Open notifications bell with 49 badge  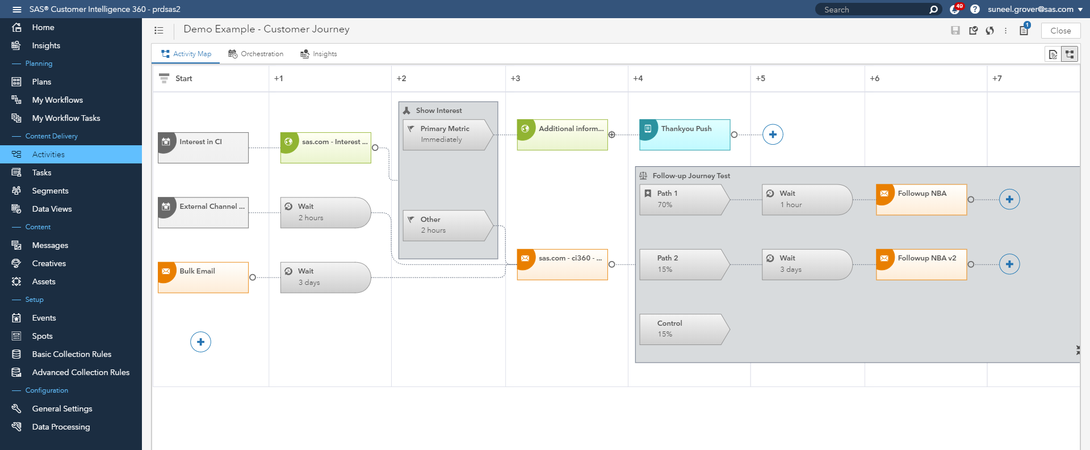pyautogui.click(x=955, y=9)
